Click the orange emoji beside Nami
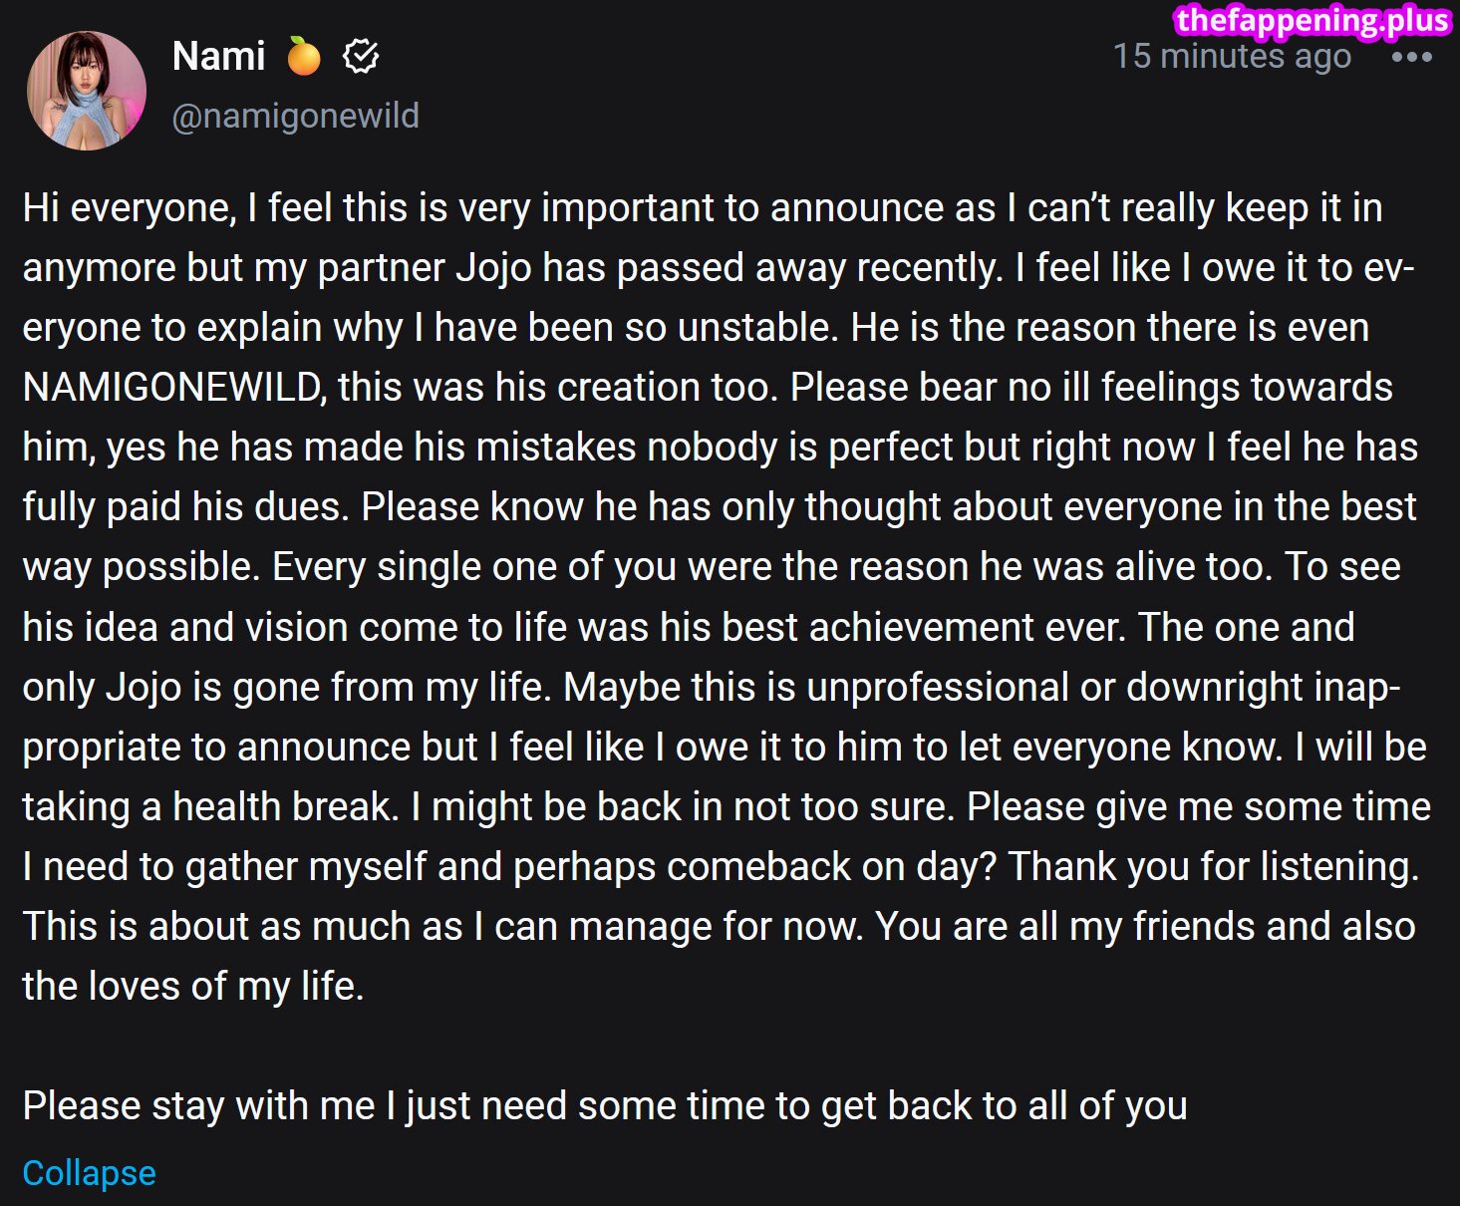 pyautogui.click(x=304, y=57)
